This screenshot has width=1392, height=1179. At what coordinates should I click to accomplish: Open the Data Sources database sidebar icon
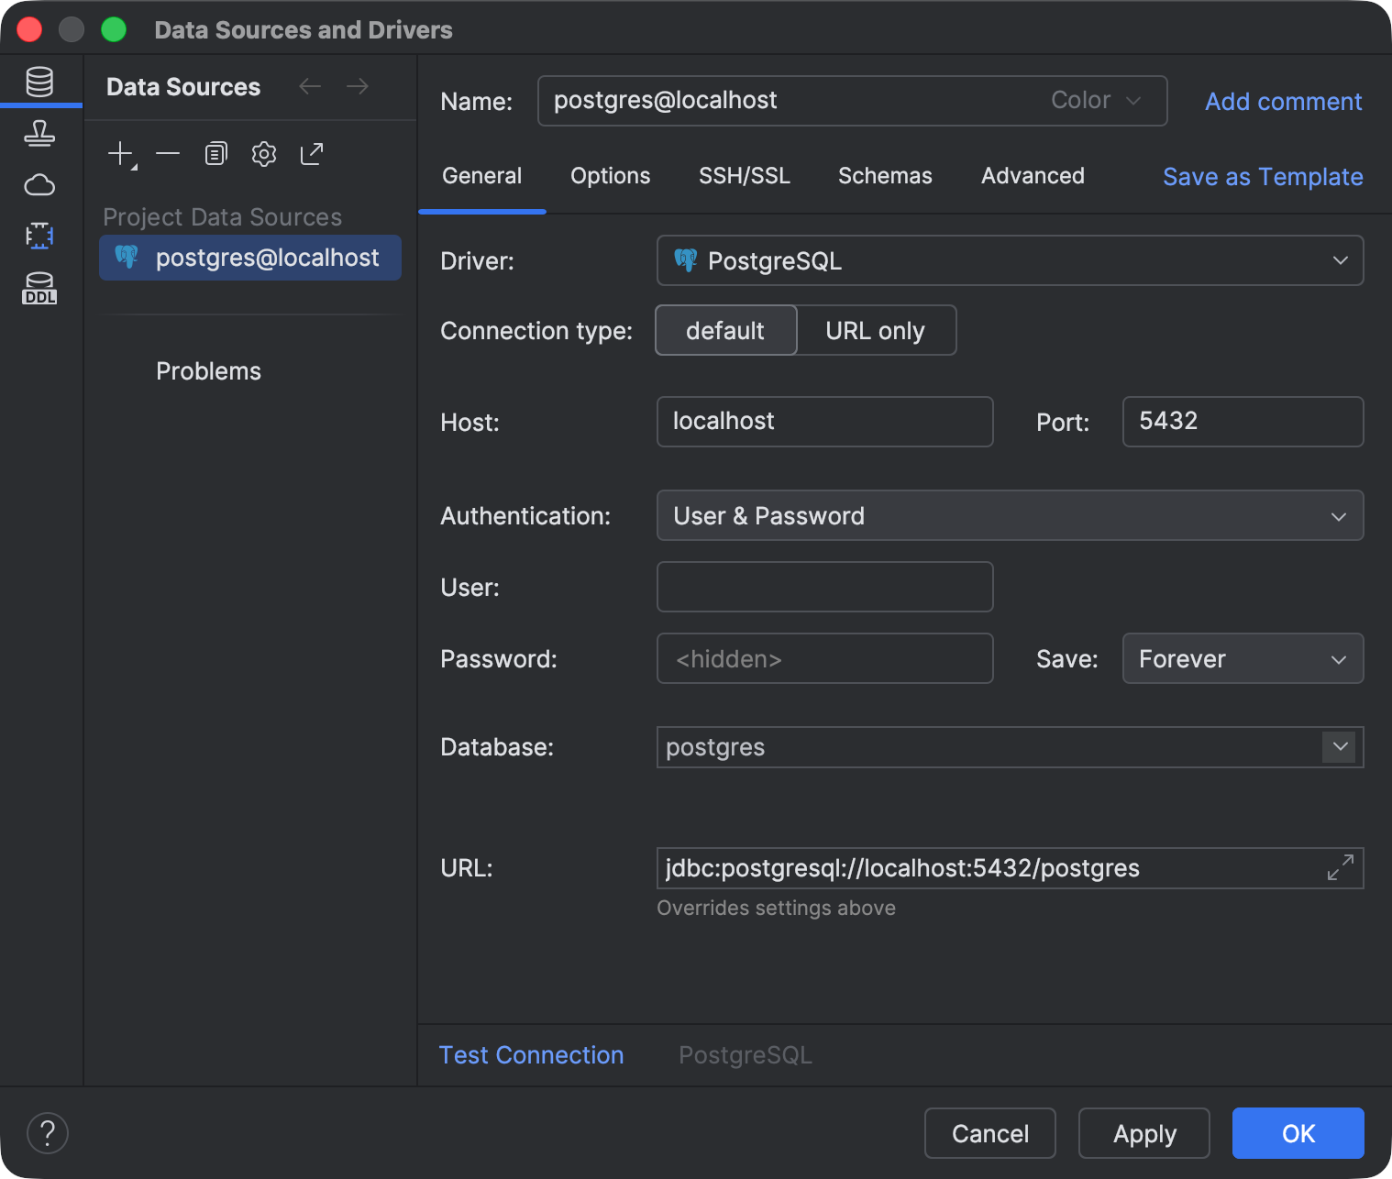pyautogui.click(x=39, y=82)
